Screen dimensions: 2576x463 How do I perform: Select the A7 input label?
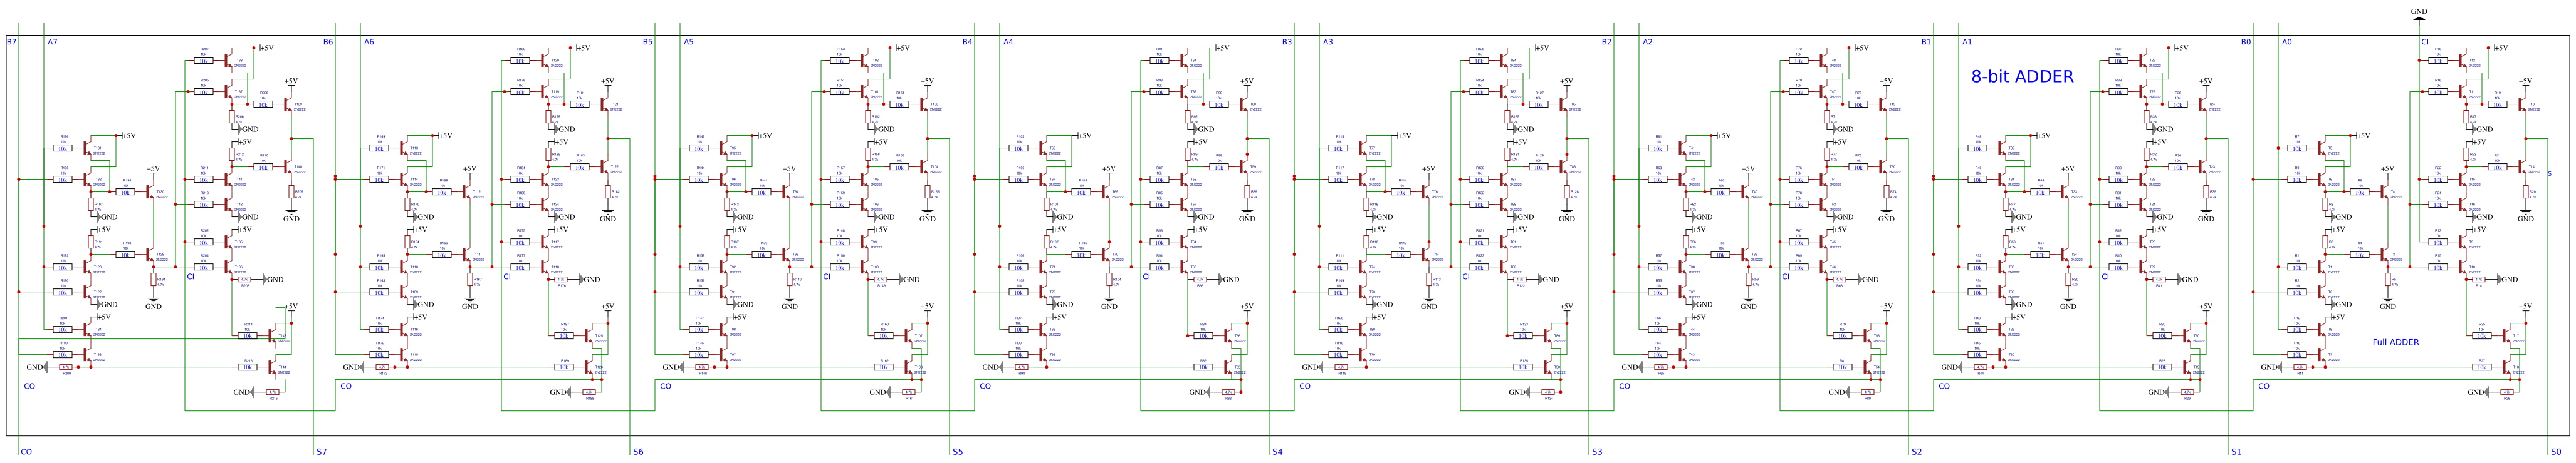52,42
